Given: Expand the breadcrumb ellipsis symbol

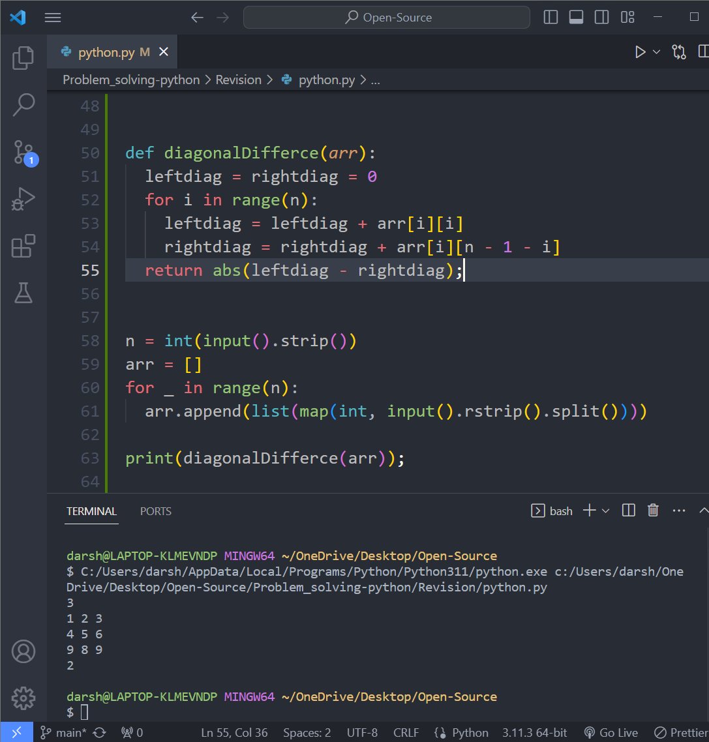Looking at the screenshot, I should (375, 80).
